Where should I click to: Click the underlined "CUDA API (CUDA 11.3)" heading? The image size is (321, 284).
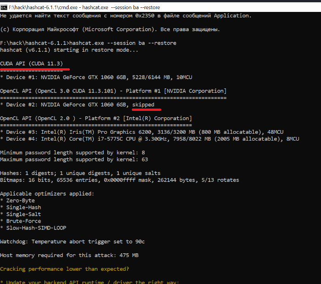32,63
